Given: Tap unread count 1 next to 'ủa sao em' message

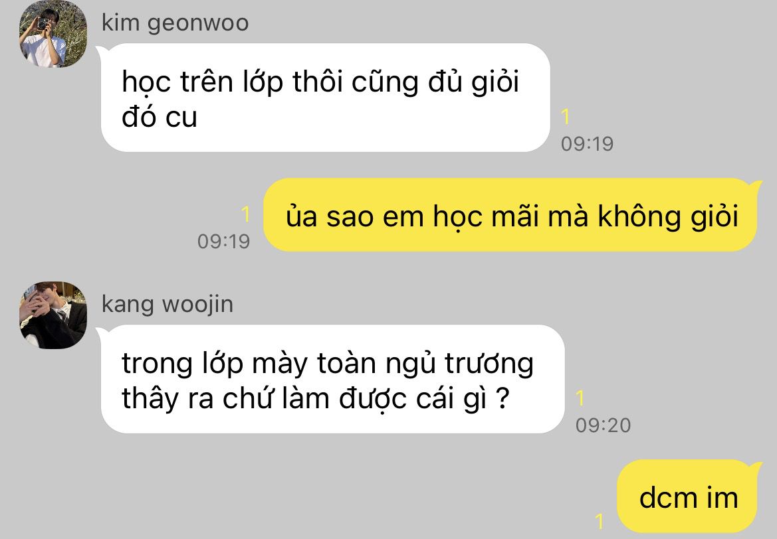Looking at the screenshot, I should point(245,215).
